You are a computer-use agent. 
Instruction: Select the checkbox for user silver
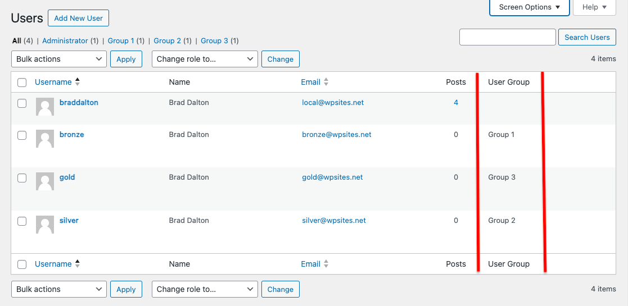(x=22, y=221)
